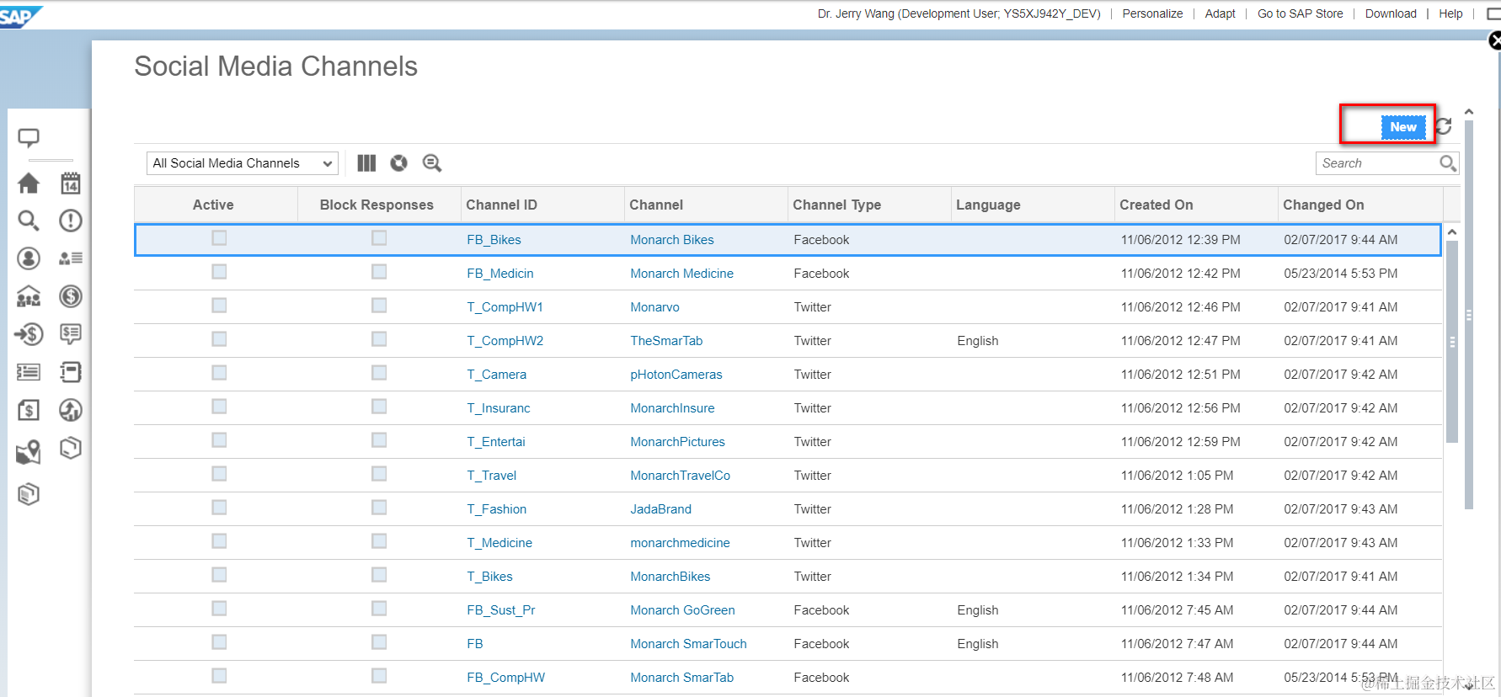1501x697 pixels.
Task: Open the arrow into dollar icon
Action: click(29, 334)
